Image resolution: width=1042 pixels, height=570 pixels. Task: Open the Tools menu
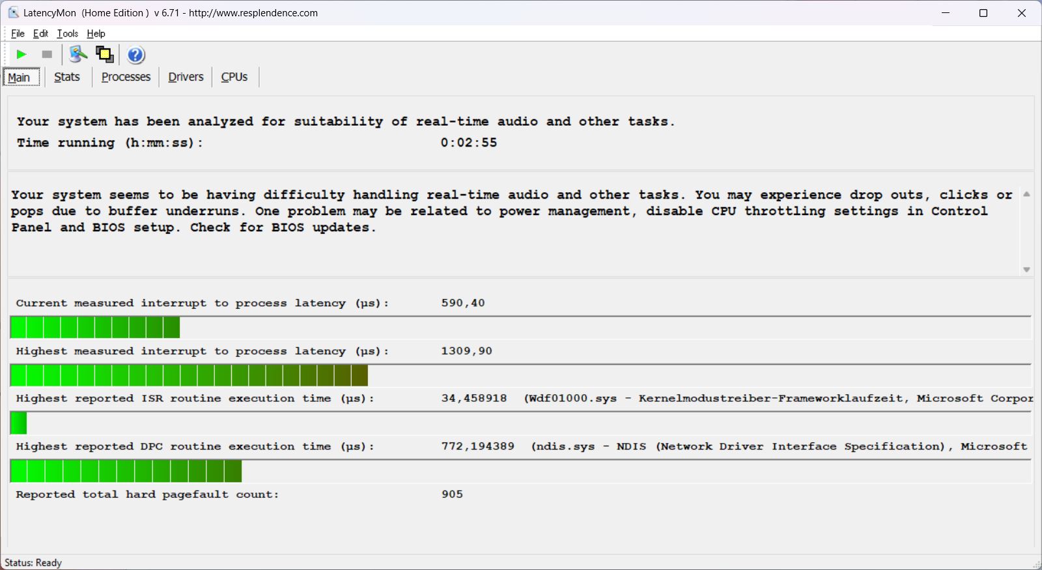pyautogui.click(x=68, y=34)
